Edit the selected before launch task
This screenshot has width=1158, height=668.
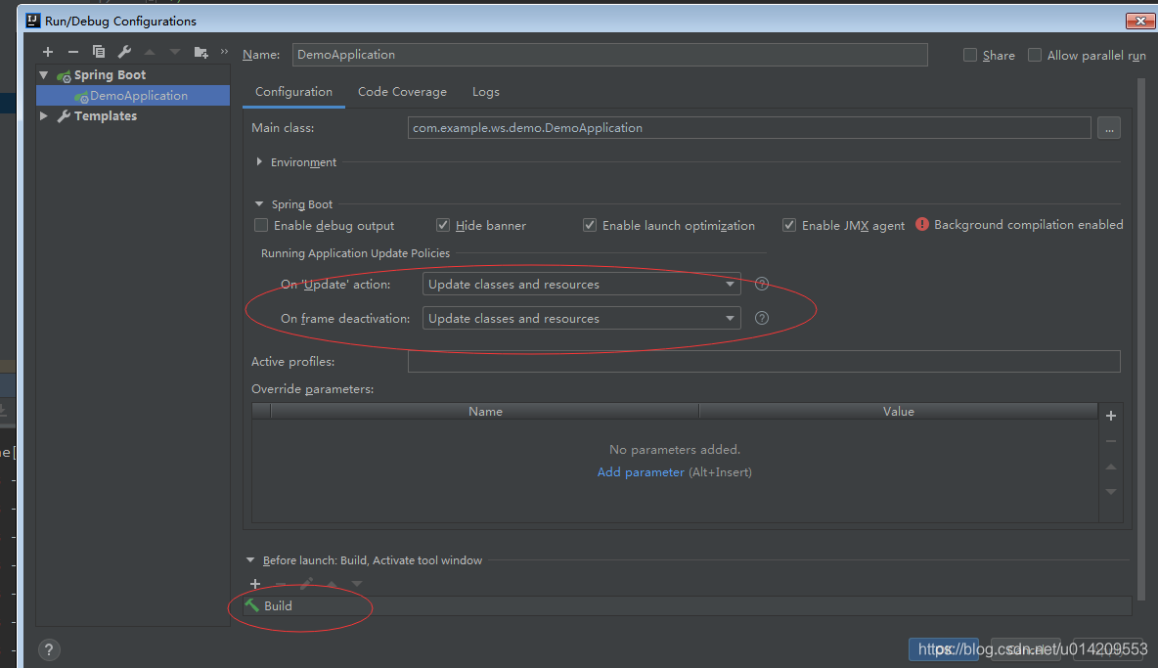click(x=306, y=584)
